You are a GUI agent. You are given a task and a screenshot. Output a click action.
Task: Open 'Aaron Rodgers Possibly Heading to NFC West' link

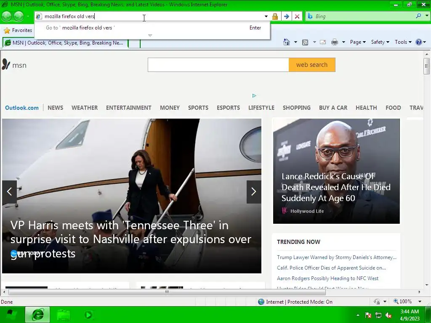(x=327, y=278)
